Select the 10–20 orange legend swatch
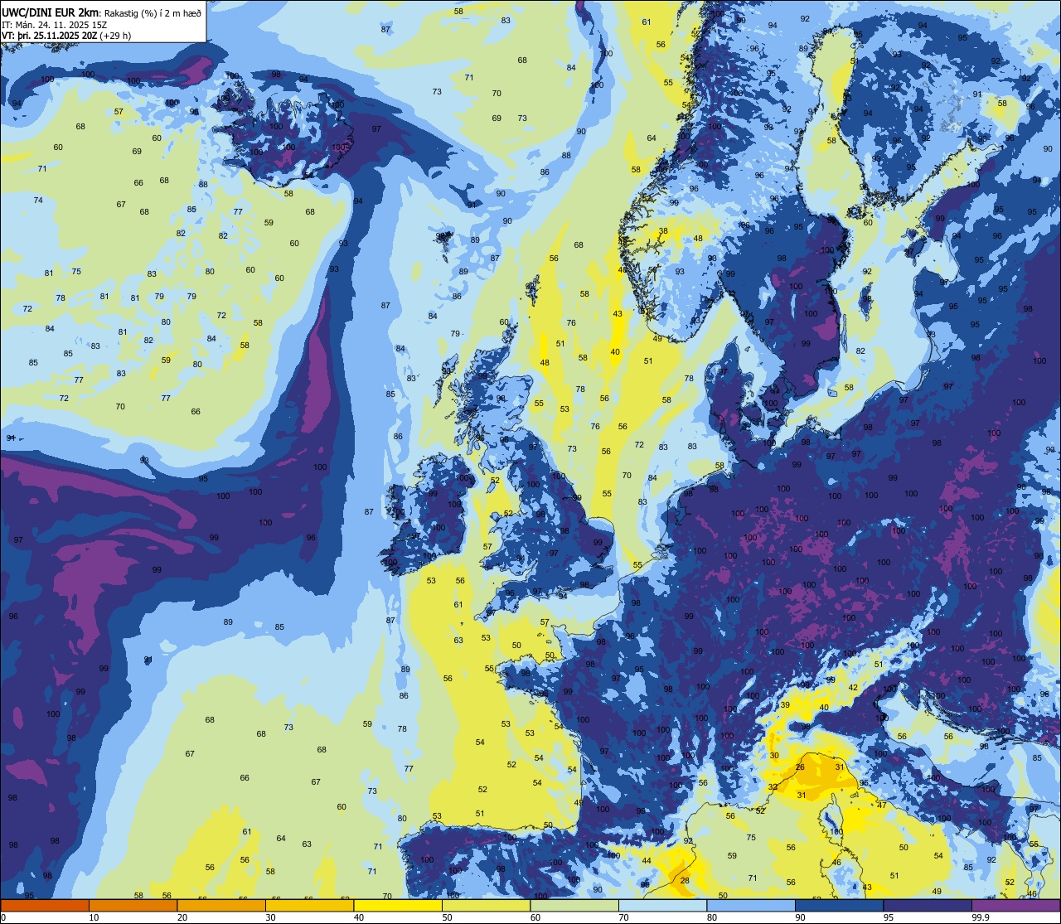 tap(133, 906)
